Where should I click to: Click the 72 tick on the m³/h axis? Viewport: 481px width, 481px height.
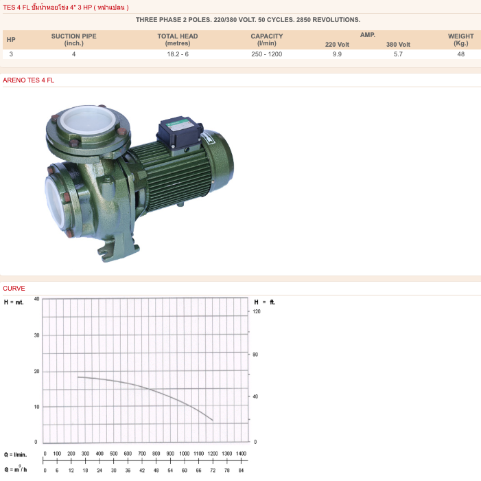(213, 470)
